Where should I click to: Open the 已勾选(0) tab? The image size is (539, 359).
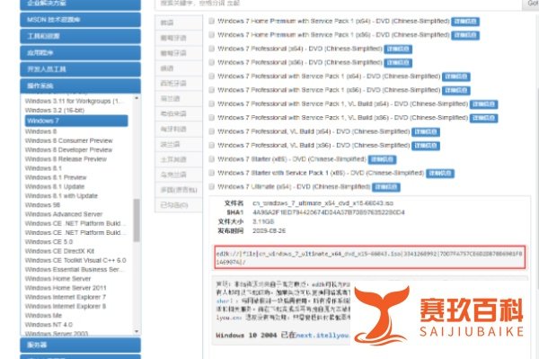(179, 205)
